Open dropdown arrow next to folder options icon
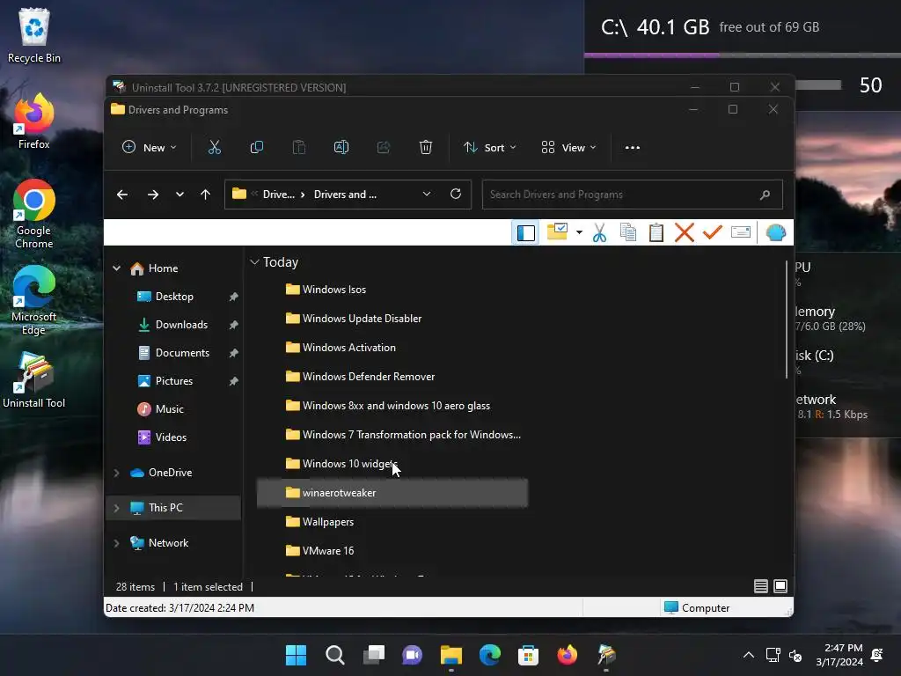The width and height of the screenshot is (901, 676). [x=579, y=232]
